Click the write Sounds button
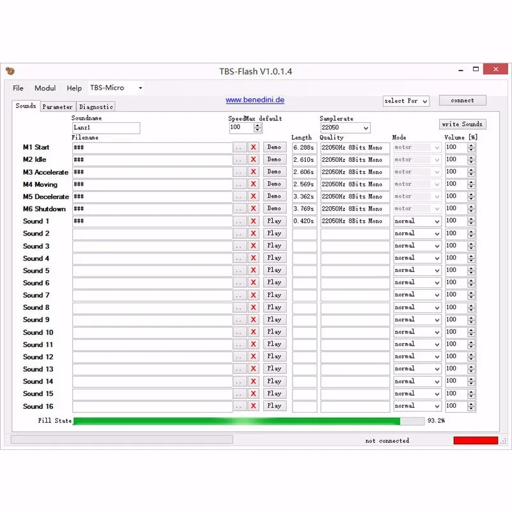Screen dimensions: 512x512 pos(462,124)
